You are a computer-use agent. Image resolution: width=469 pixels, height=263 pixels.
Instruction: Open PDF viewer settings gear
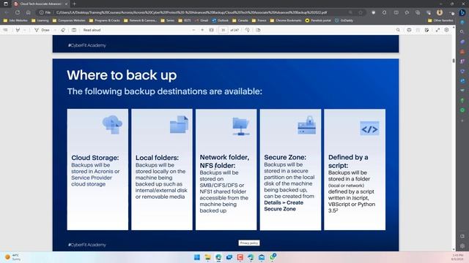[x=446, y=30]
